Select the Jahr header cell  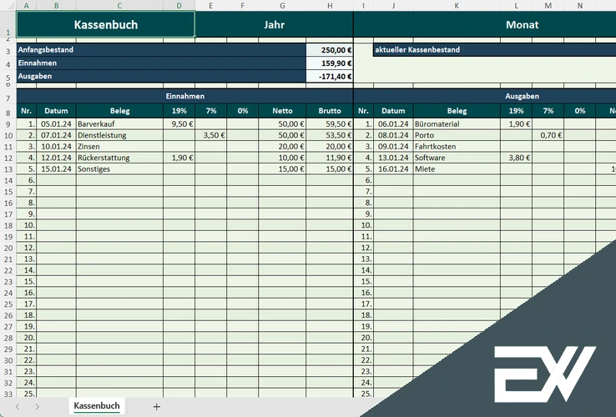click(274, 24)
